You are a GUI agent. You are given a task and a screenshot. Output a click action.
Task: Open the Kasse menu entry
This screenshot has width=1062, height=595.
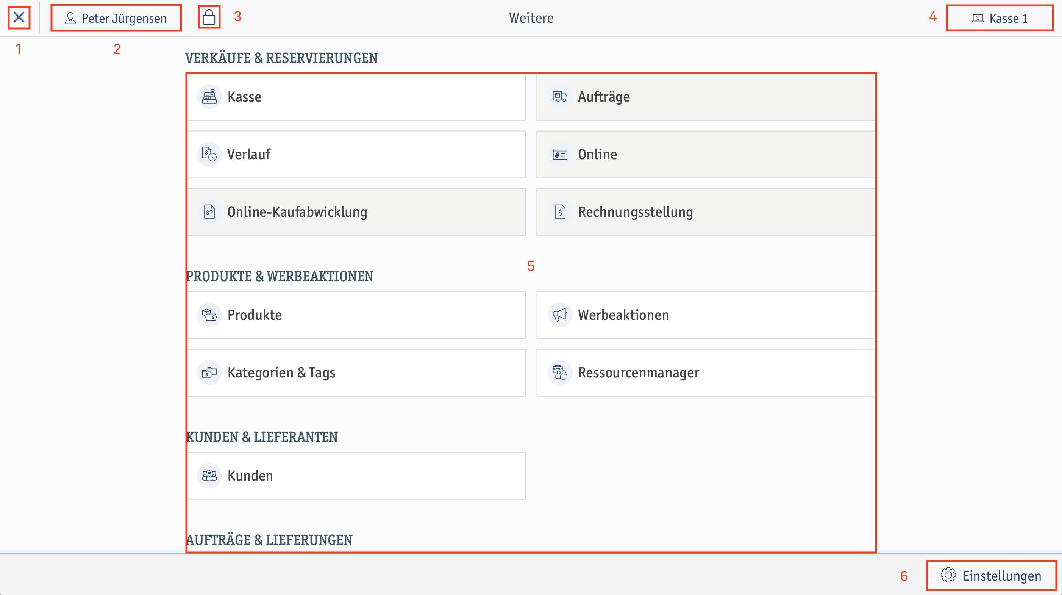tap(357, 97)
